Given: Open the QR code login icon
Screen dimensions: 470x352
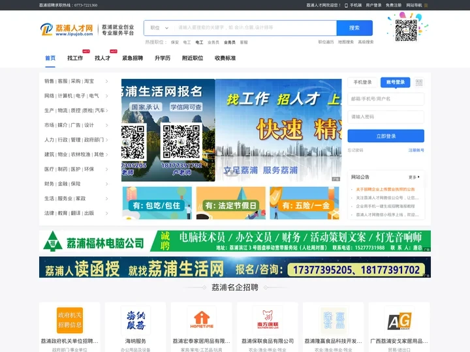Looking at the screenshot, I should tap(418, 83).
